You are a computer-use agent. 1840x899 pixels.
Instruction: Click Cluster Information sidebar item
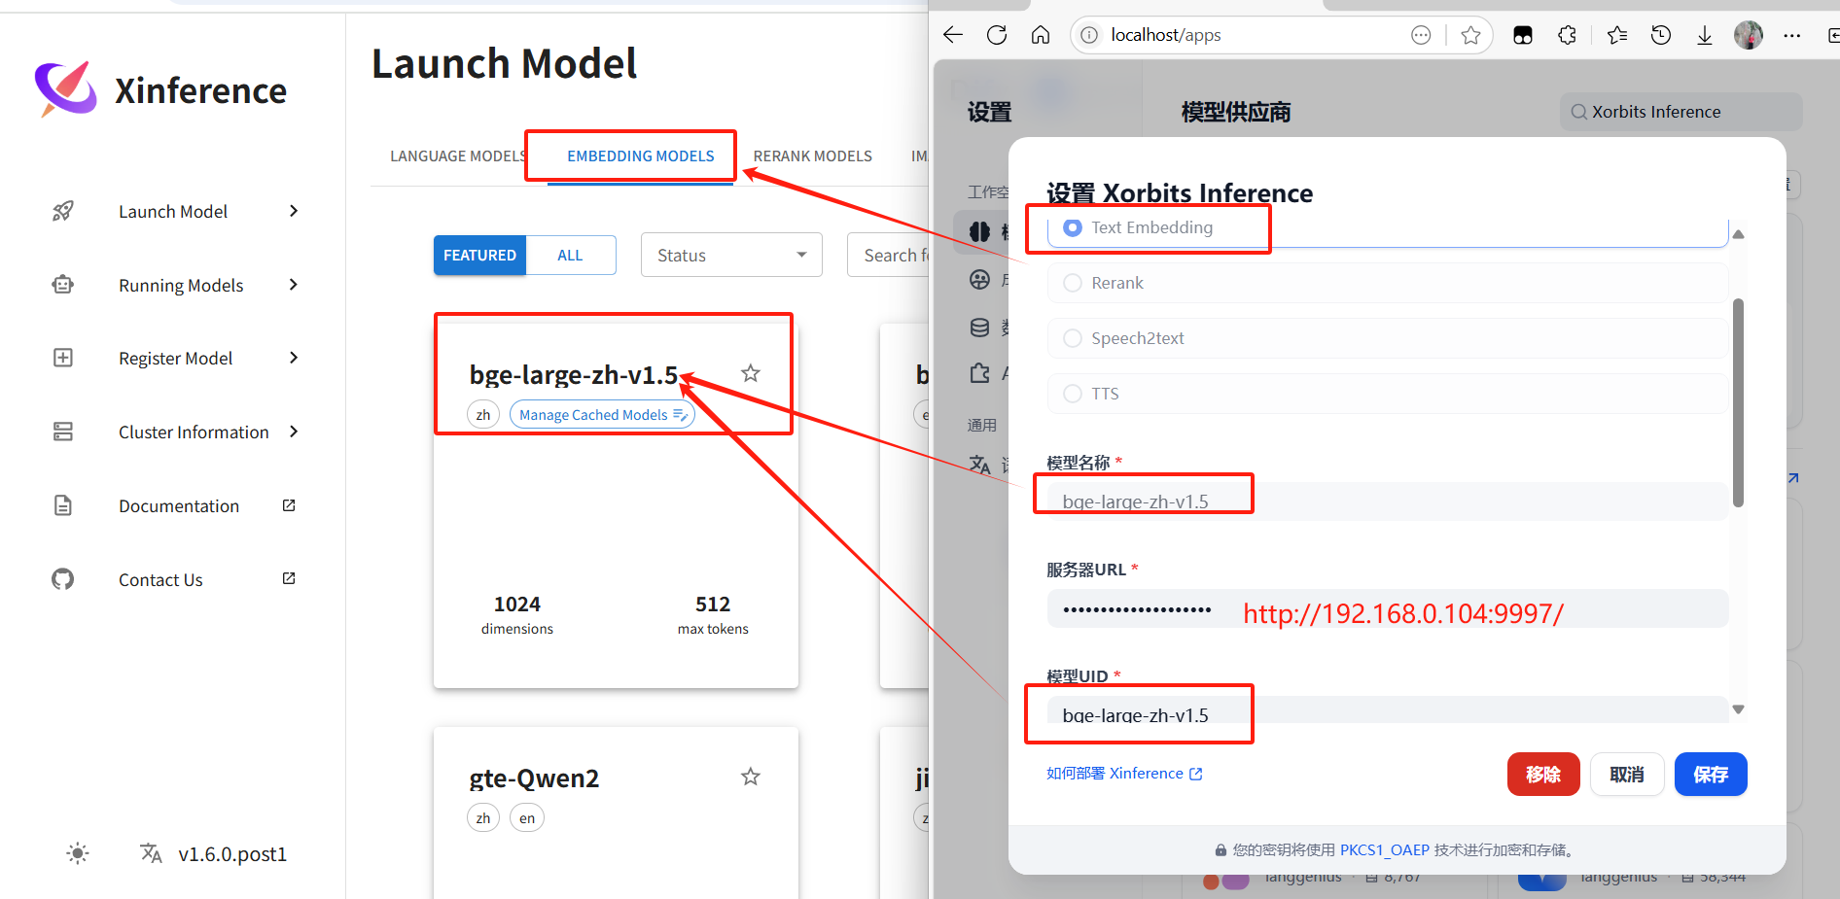pos(194,432)
